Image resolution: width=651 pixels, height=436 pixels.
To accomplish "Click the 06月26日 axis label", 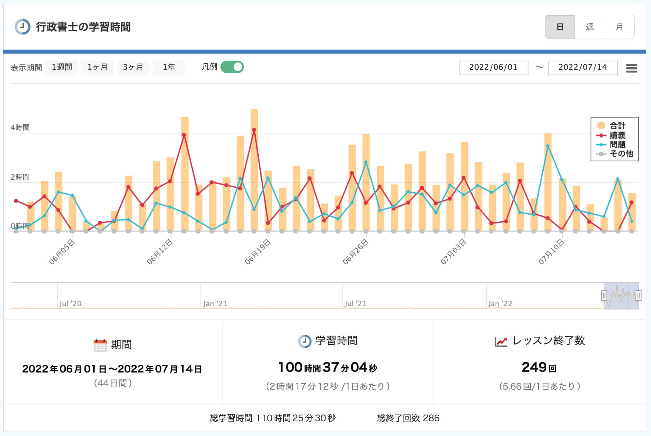I will (x=355, y=252).
